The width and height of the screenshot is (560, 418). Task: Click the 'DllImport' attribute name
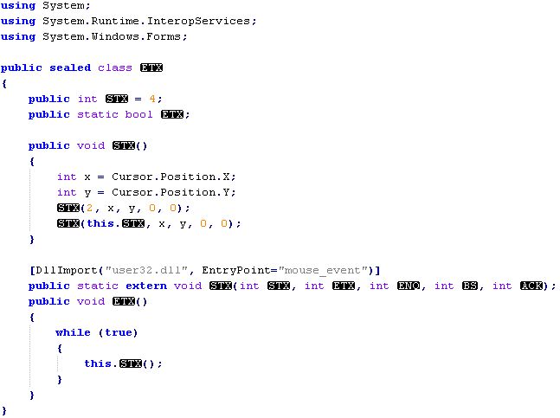tap(67, 270)
